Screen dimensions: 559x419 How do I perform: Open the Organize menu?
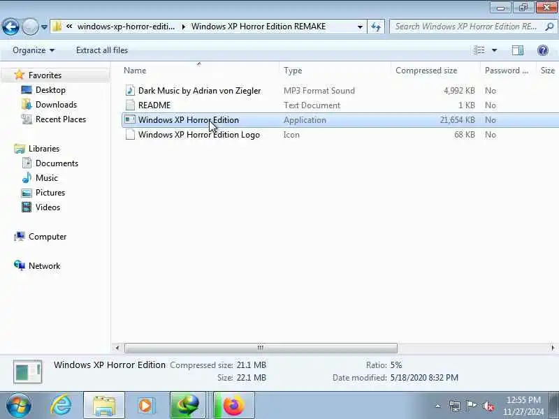coord(34,50)
